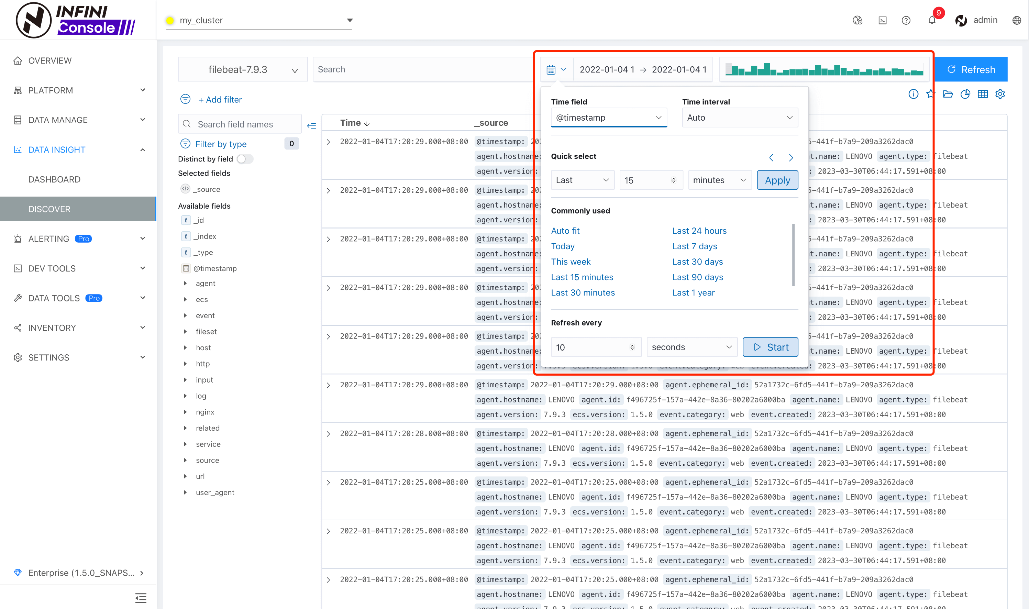Viewport: 1029px width, 609px height.
Task: Click the Filter by type icon
Action: [186, 144]
